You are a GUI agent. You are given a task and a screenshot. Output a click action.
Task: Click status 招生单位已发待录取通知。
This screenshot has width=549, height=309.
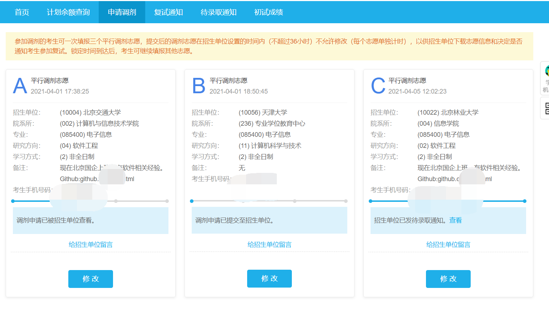[x=411, y=220]
